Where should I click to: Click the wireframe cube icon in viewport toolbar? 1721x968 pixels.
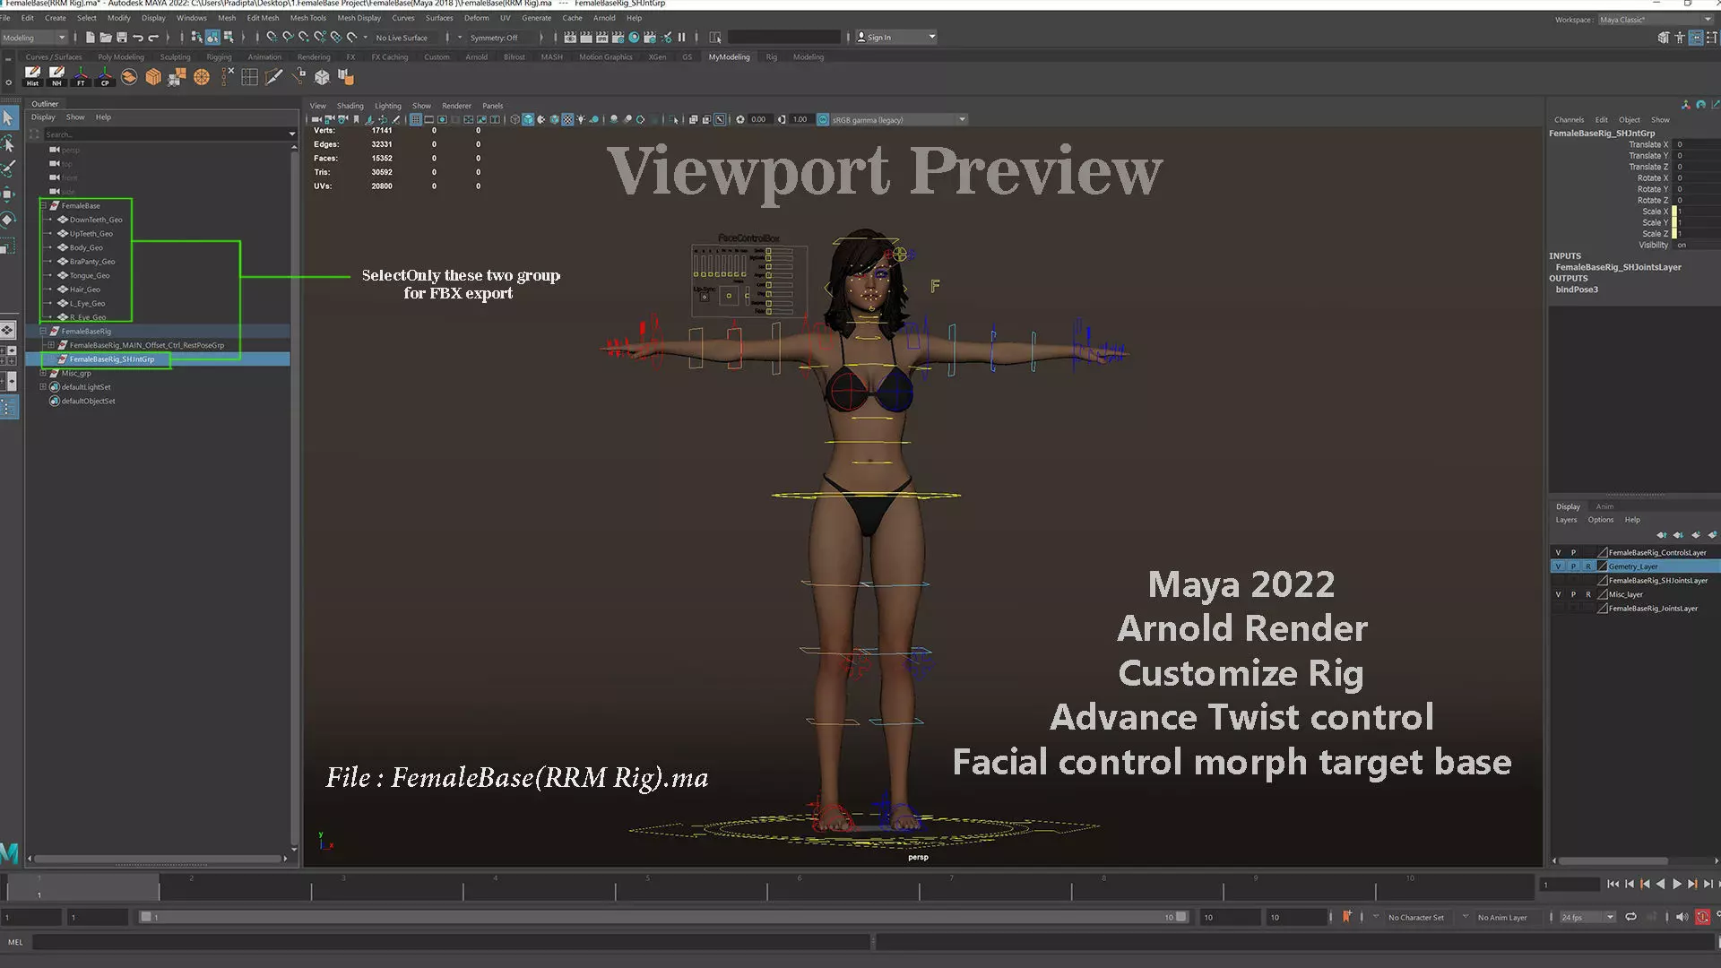(x=515, y=119)
